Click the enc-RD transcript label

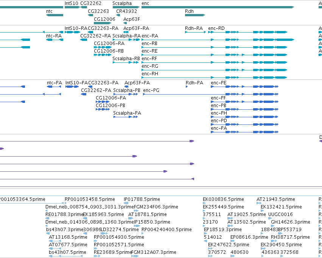tap(216, 28)
